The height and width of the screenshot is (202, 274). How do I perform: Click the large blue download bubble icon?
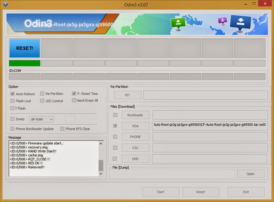pos(241,23)
